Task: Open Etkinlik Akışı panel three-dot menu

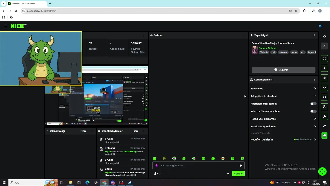Action: click(x=92, y=131)
